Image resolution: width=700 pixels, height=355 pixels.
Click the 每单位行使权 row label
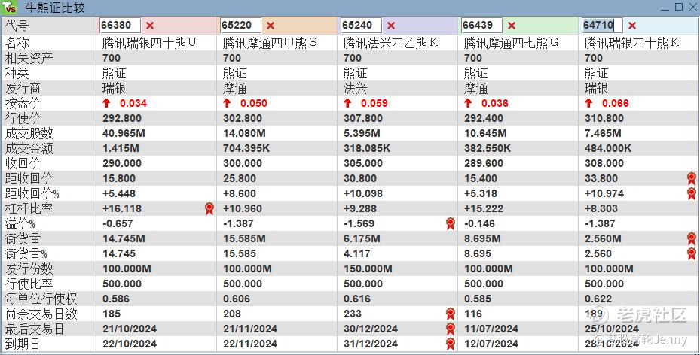click(41, 299)
